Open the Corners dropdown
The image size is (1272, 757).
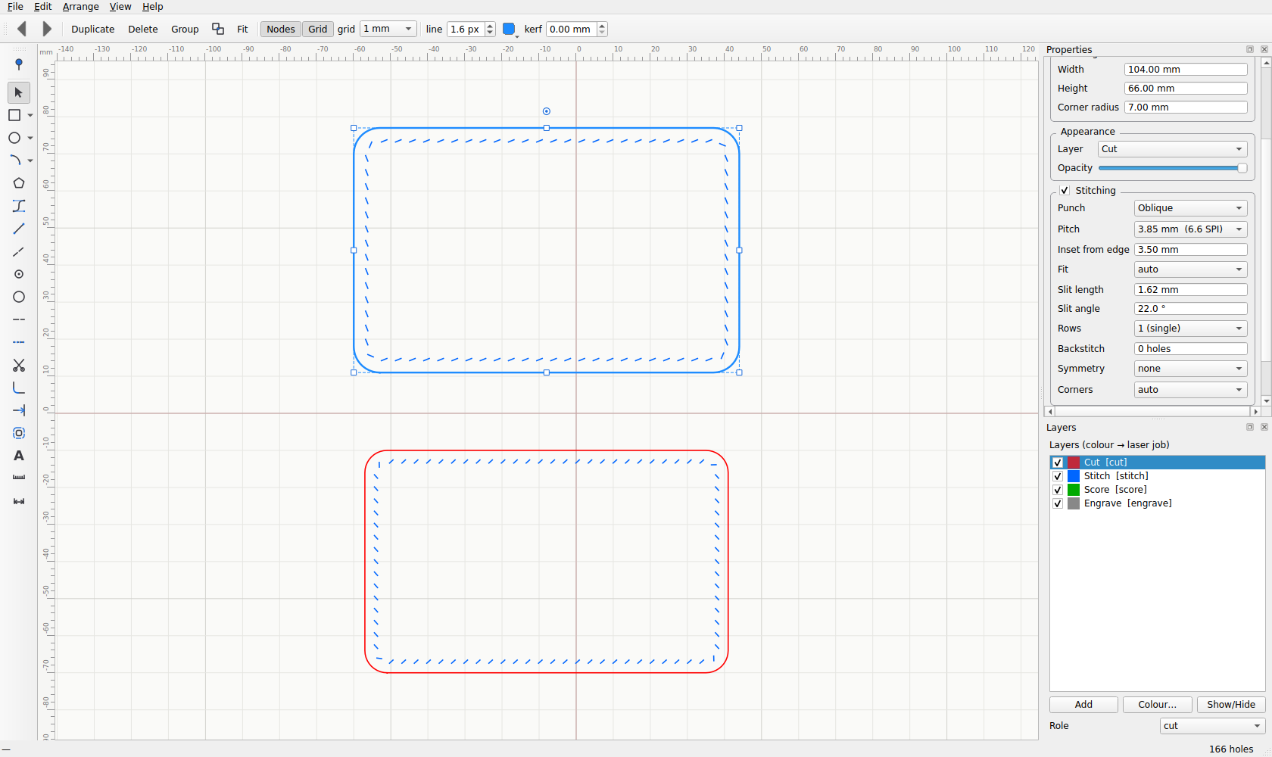point(1190,390)
